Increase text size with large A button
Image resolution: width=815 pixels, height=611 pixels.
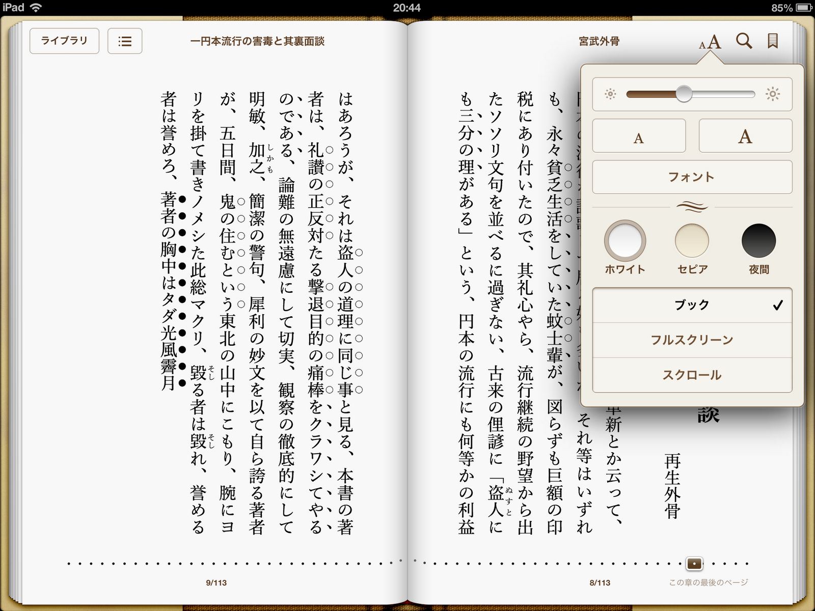click(745, 136)
